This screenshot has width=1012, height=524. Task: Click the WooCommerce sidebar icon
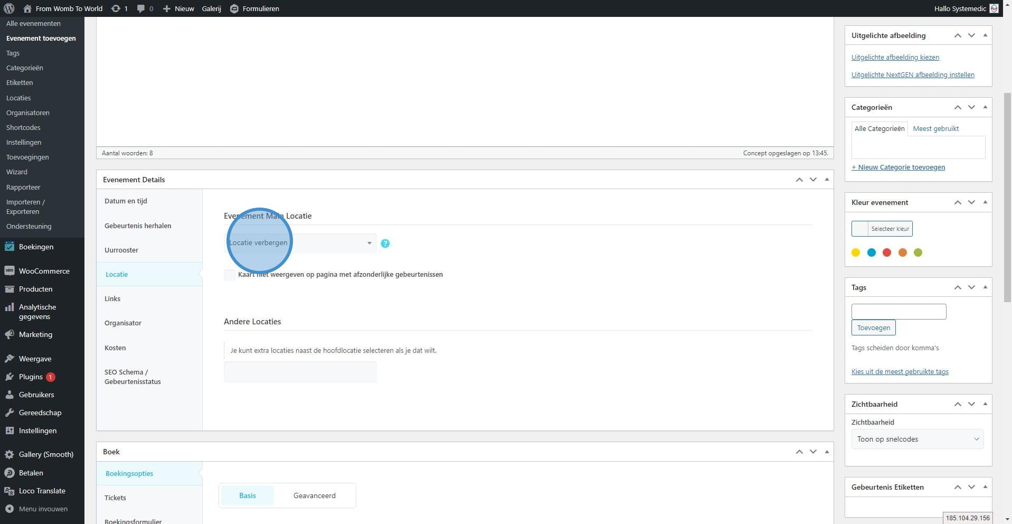(10, 271)
